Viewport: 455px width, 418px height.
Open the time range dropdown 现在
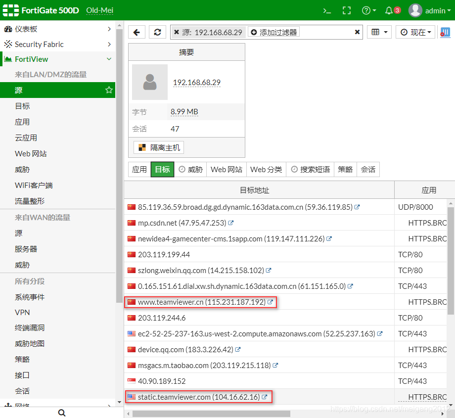[x=415, y=32]
